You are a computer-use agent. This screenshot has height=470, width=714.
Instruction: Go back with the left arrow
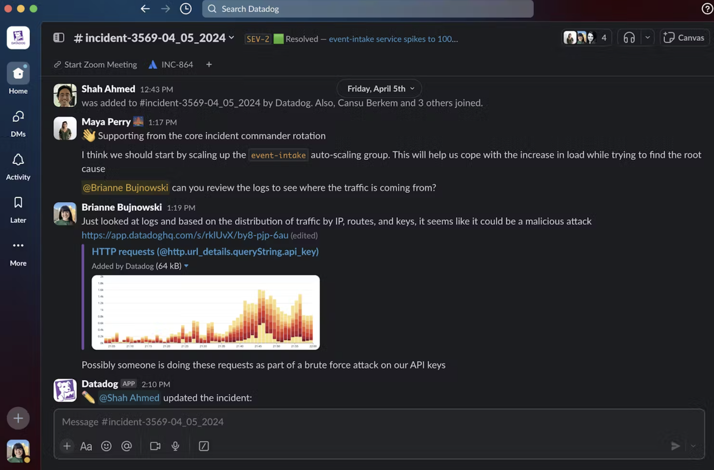pyautogui.click(x=145, y=9)
